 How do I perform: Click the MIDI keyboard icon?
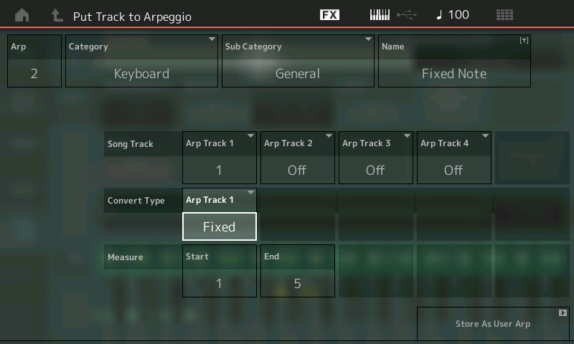[x=380, y=15]
